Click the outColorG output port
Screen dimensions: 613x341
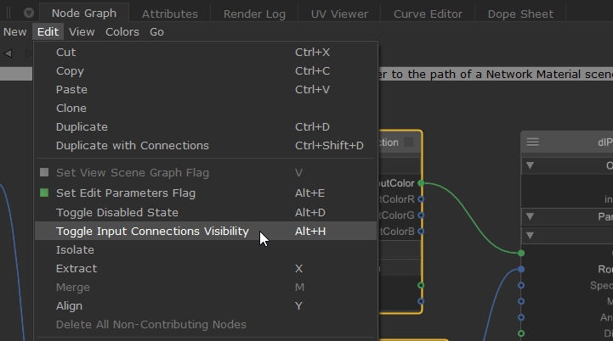[421, 215]
